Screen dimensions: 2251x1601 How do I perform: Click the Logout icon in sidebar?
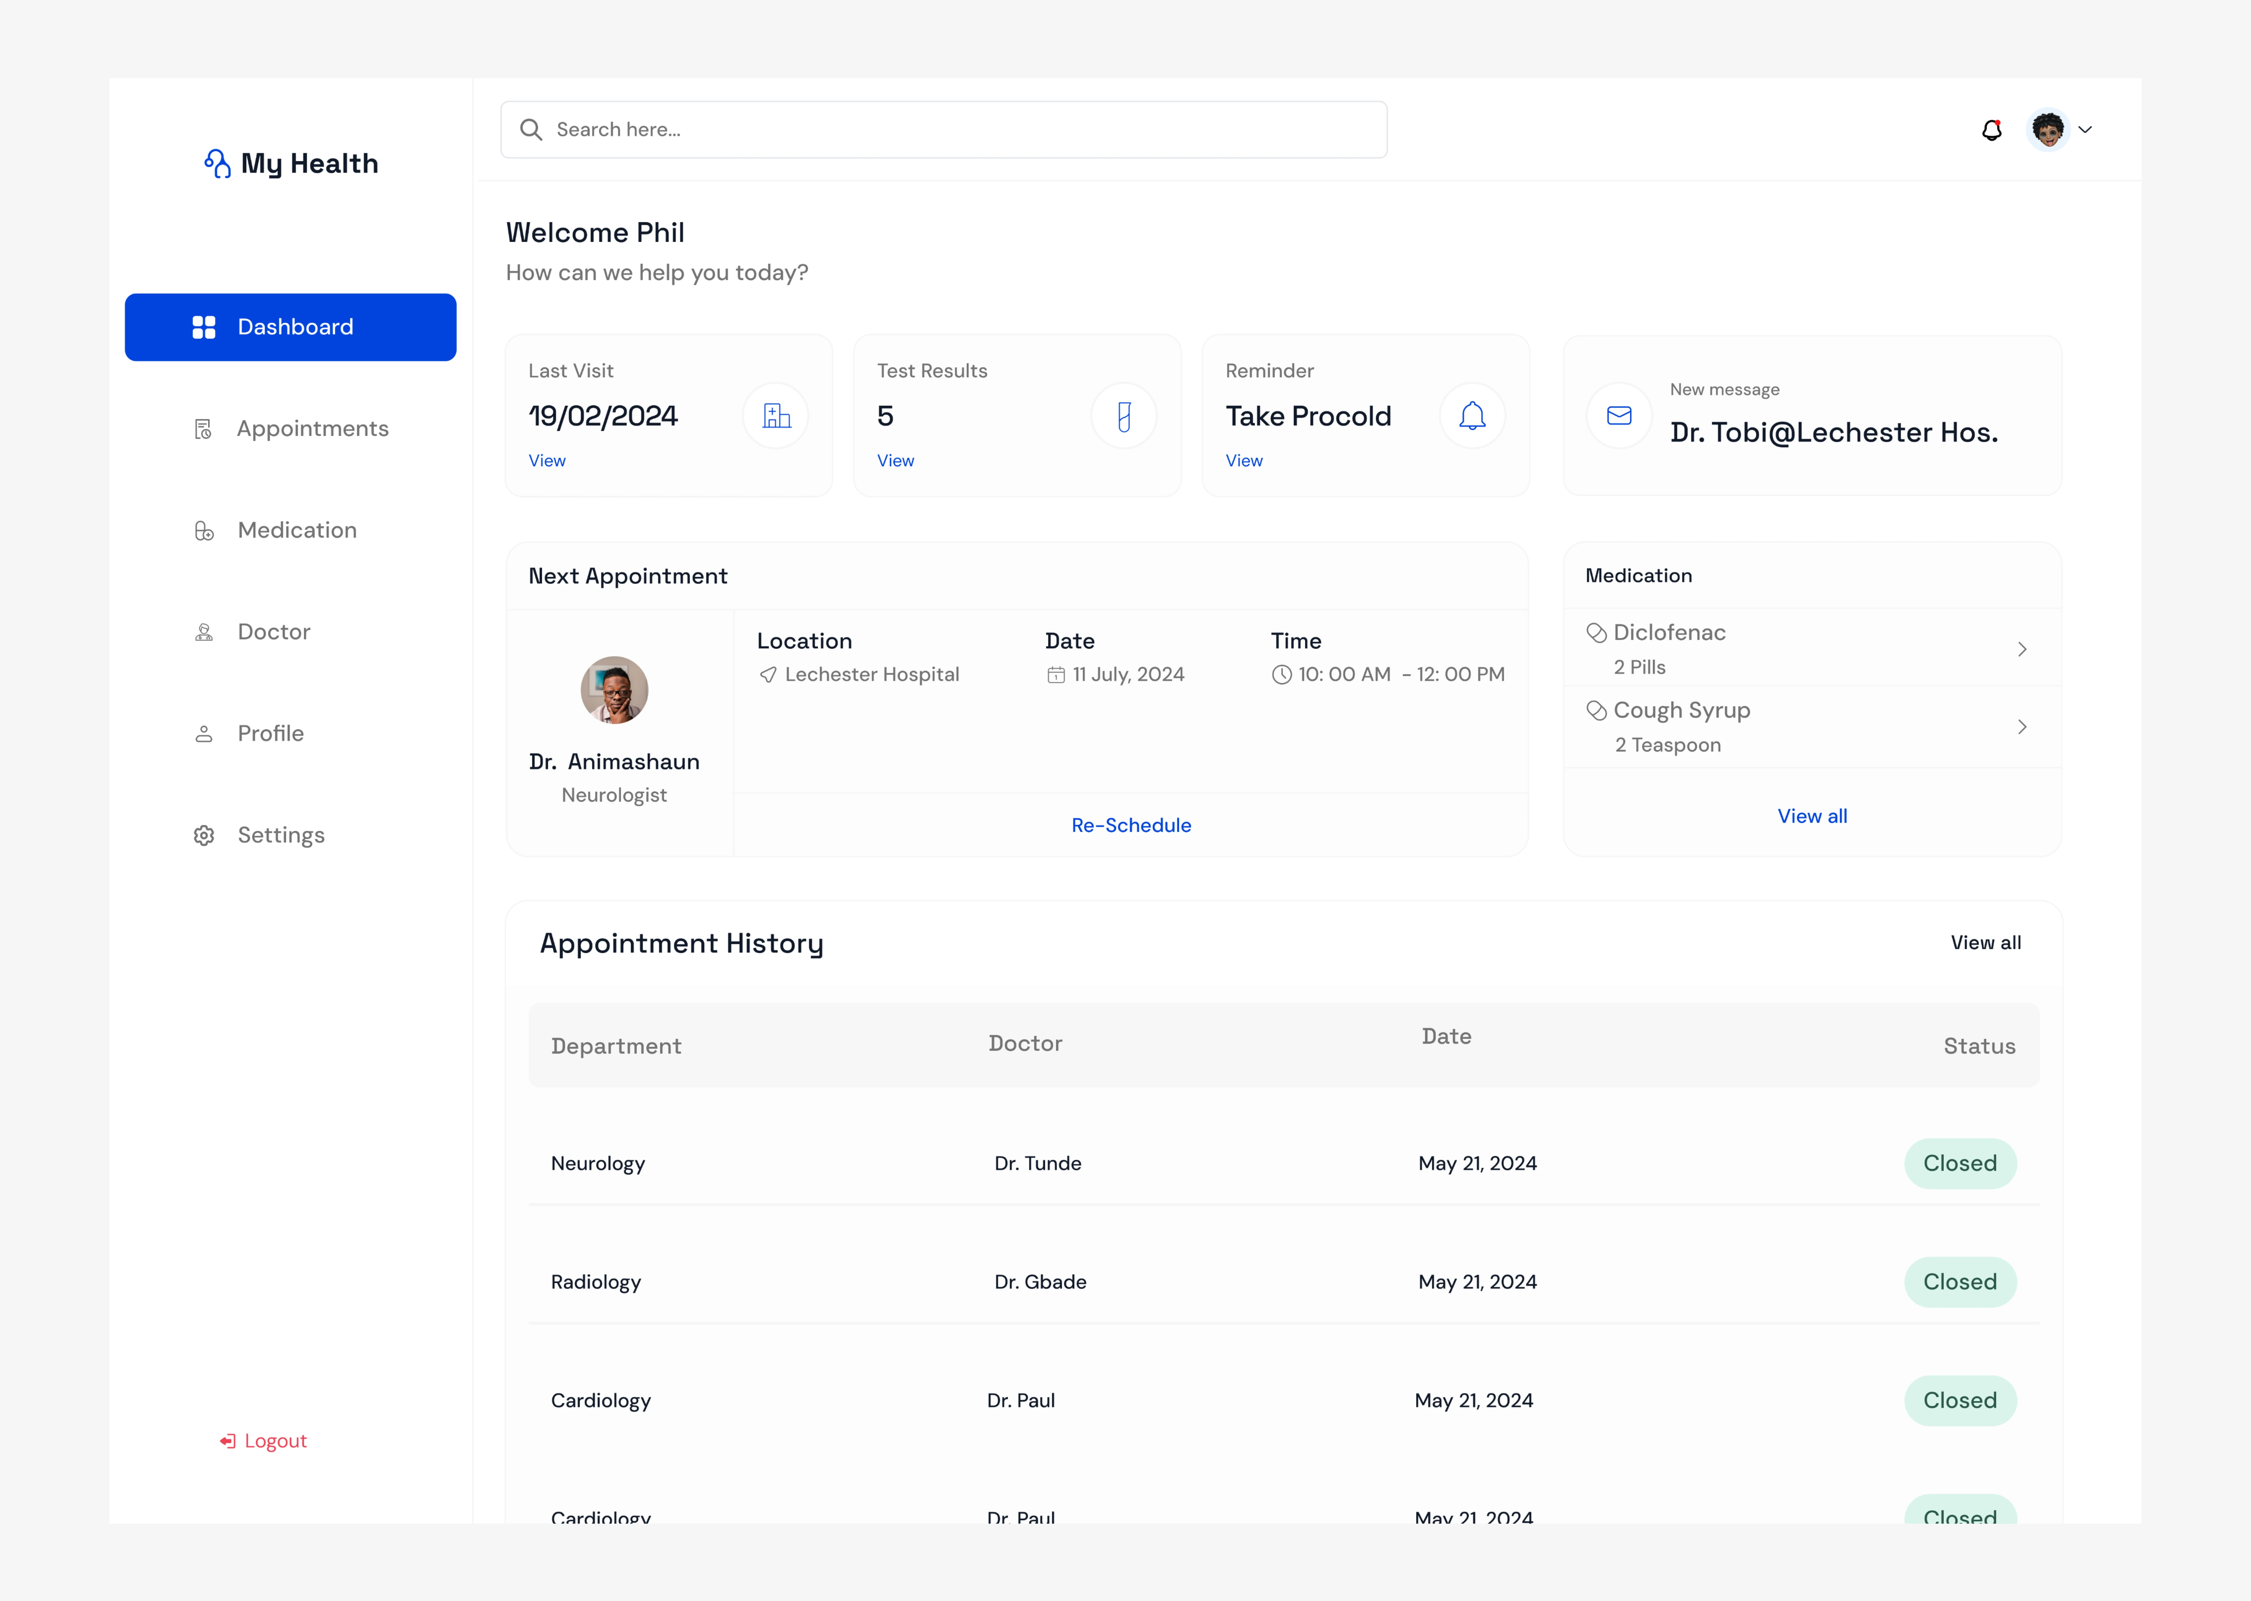228,1441
